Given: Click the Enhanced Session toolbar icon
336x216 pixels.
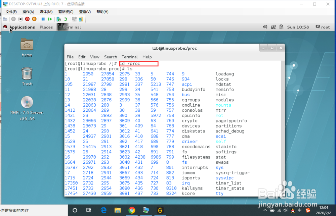Looking at the screenshot, I should 74,19.
